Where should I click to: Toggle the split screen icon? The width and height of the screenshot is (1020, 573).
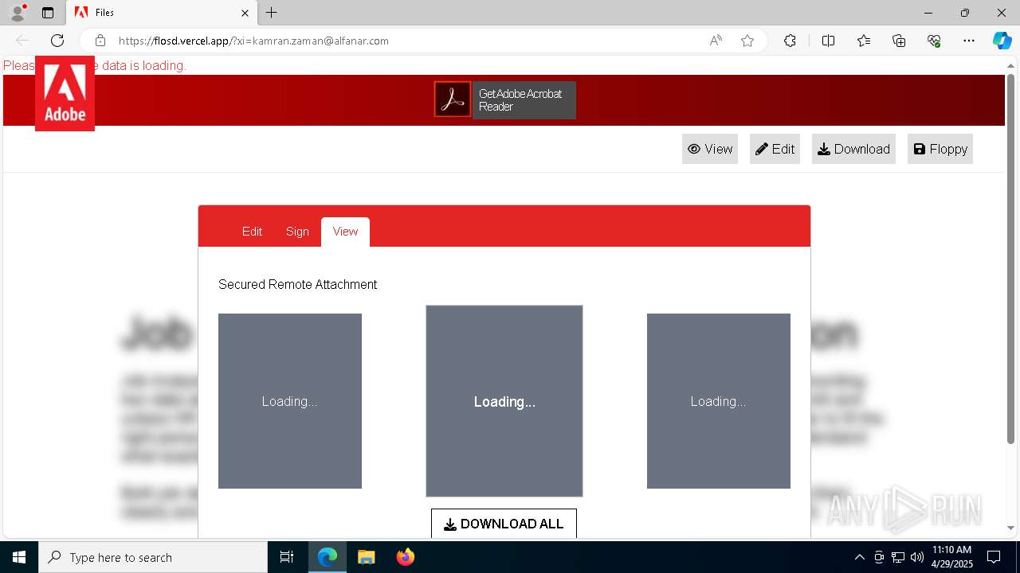click(828, 41)
